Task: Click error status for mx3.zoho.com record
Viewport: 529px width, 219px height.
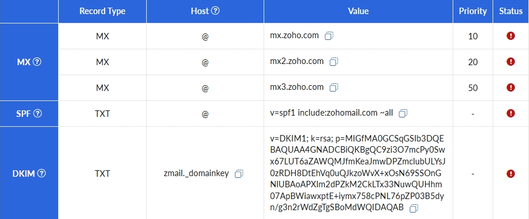Action: pyautogui.click(x=511, y=87)
